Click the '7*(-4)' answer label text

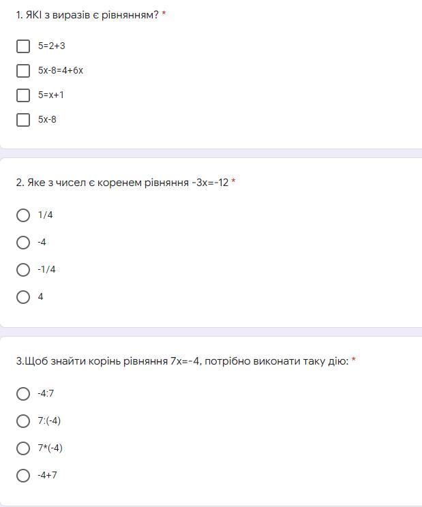[x=50, y=448]
